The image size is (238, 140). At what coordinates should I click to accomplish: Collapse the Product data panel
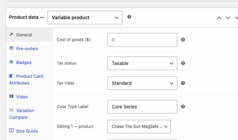click(x=236, y=18)
